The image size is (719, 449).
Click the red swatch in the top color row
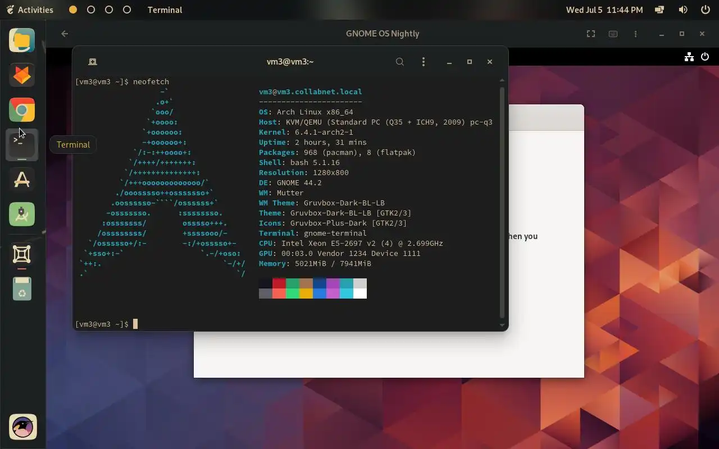coord(279,283)
